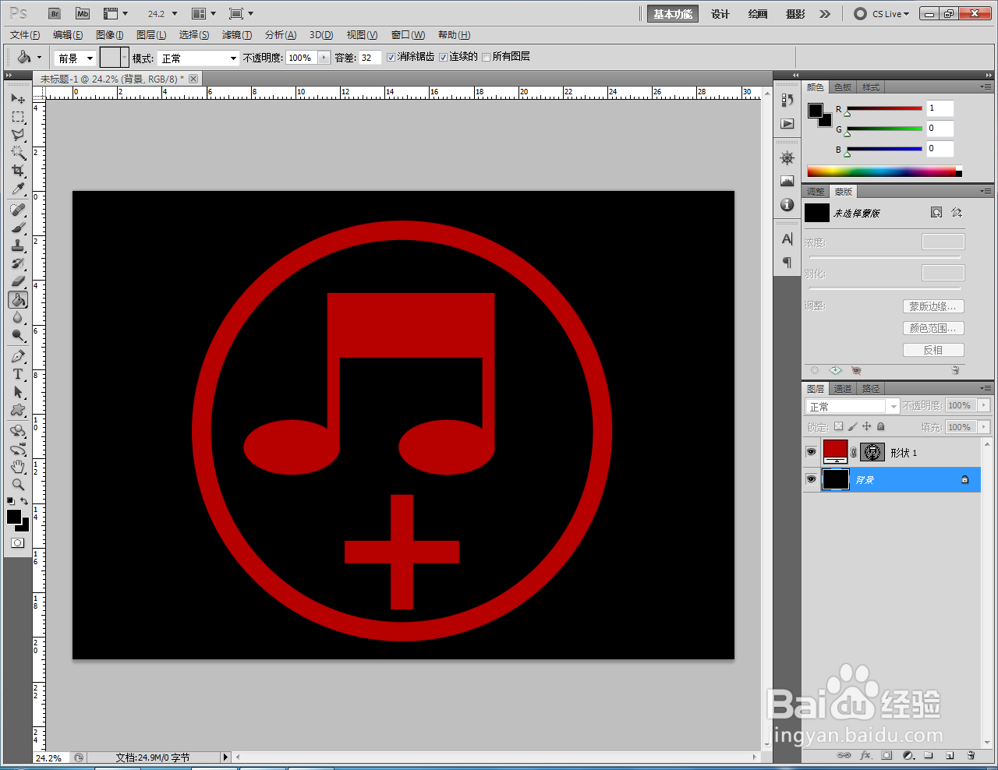Select the Paint Bucket tool

[18, 299]
